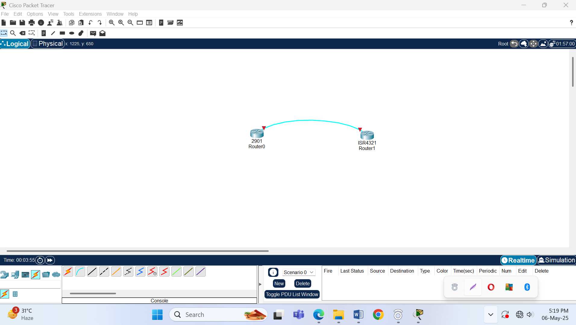This screenshot has height=325, width=576.
Task: Open the Network Devices category
Action: click(x=5, y=274)
